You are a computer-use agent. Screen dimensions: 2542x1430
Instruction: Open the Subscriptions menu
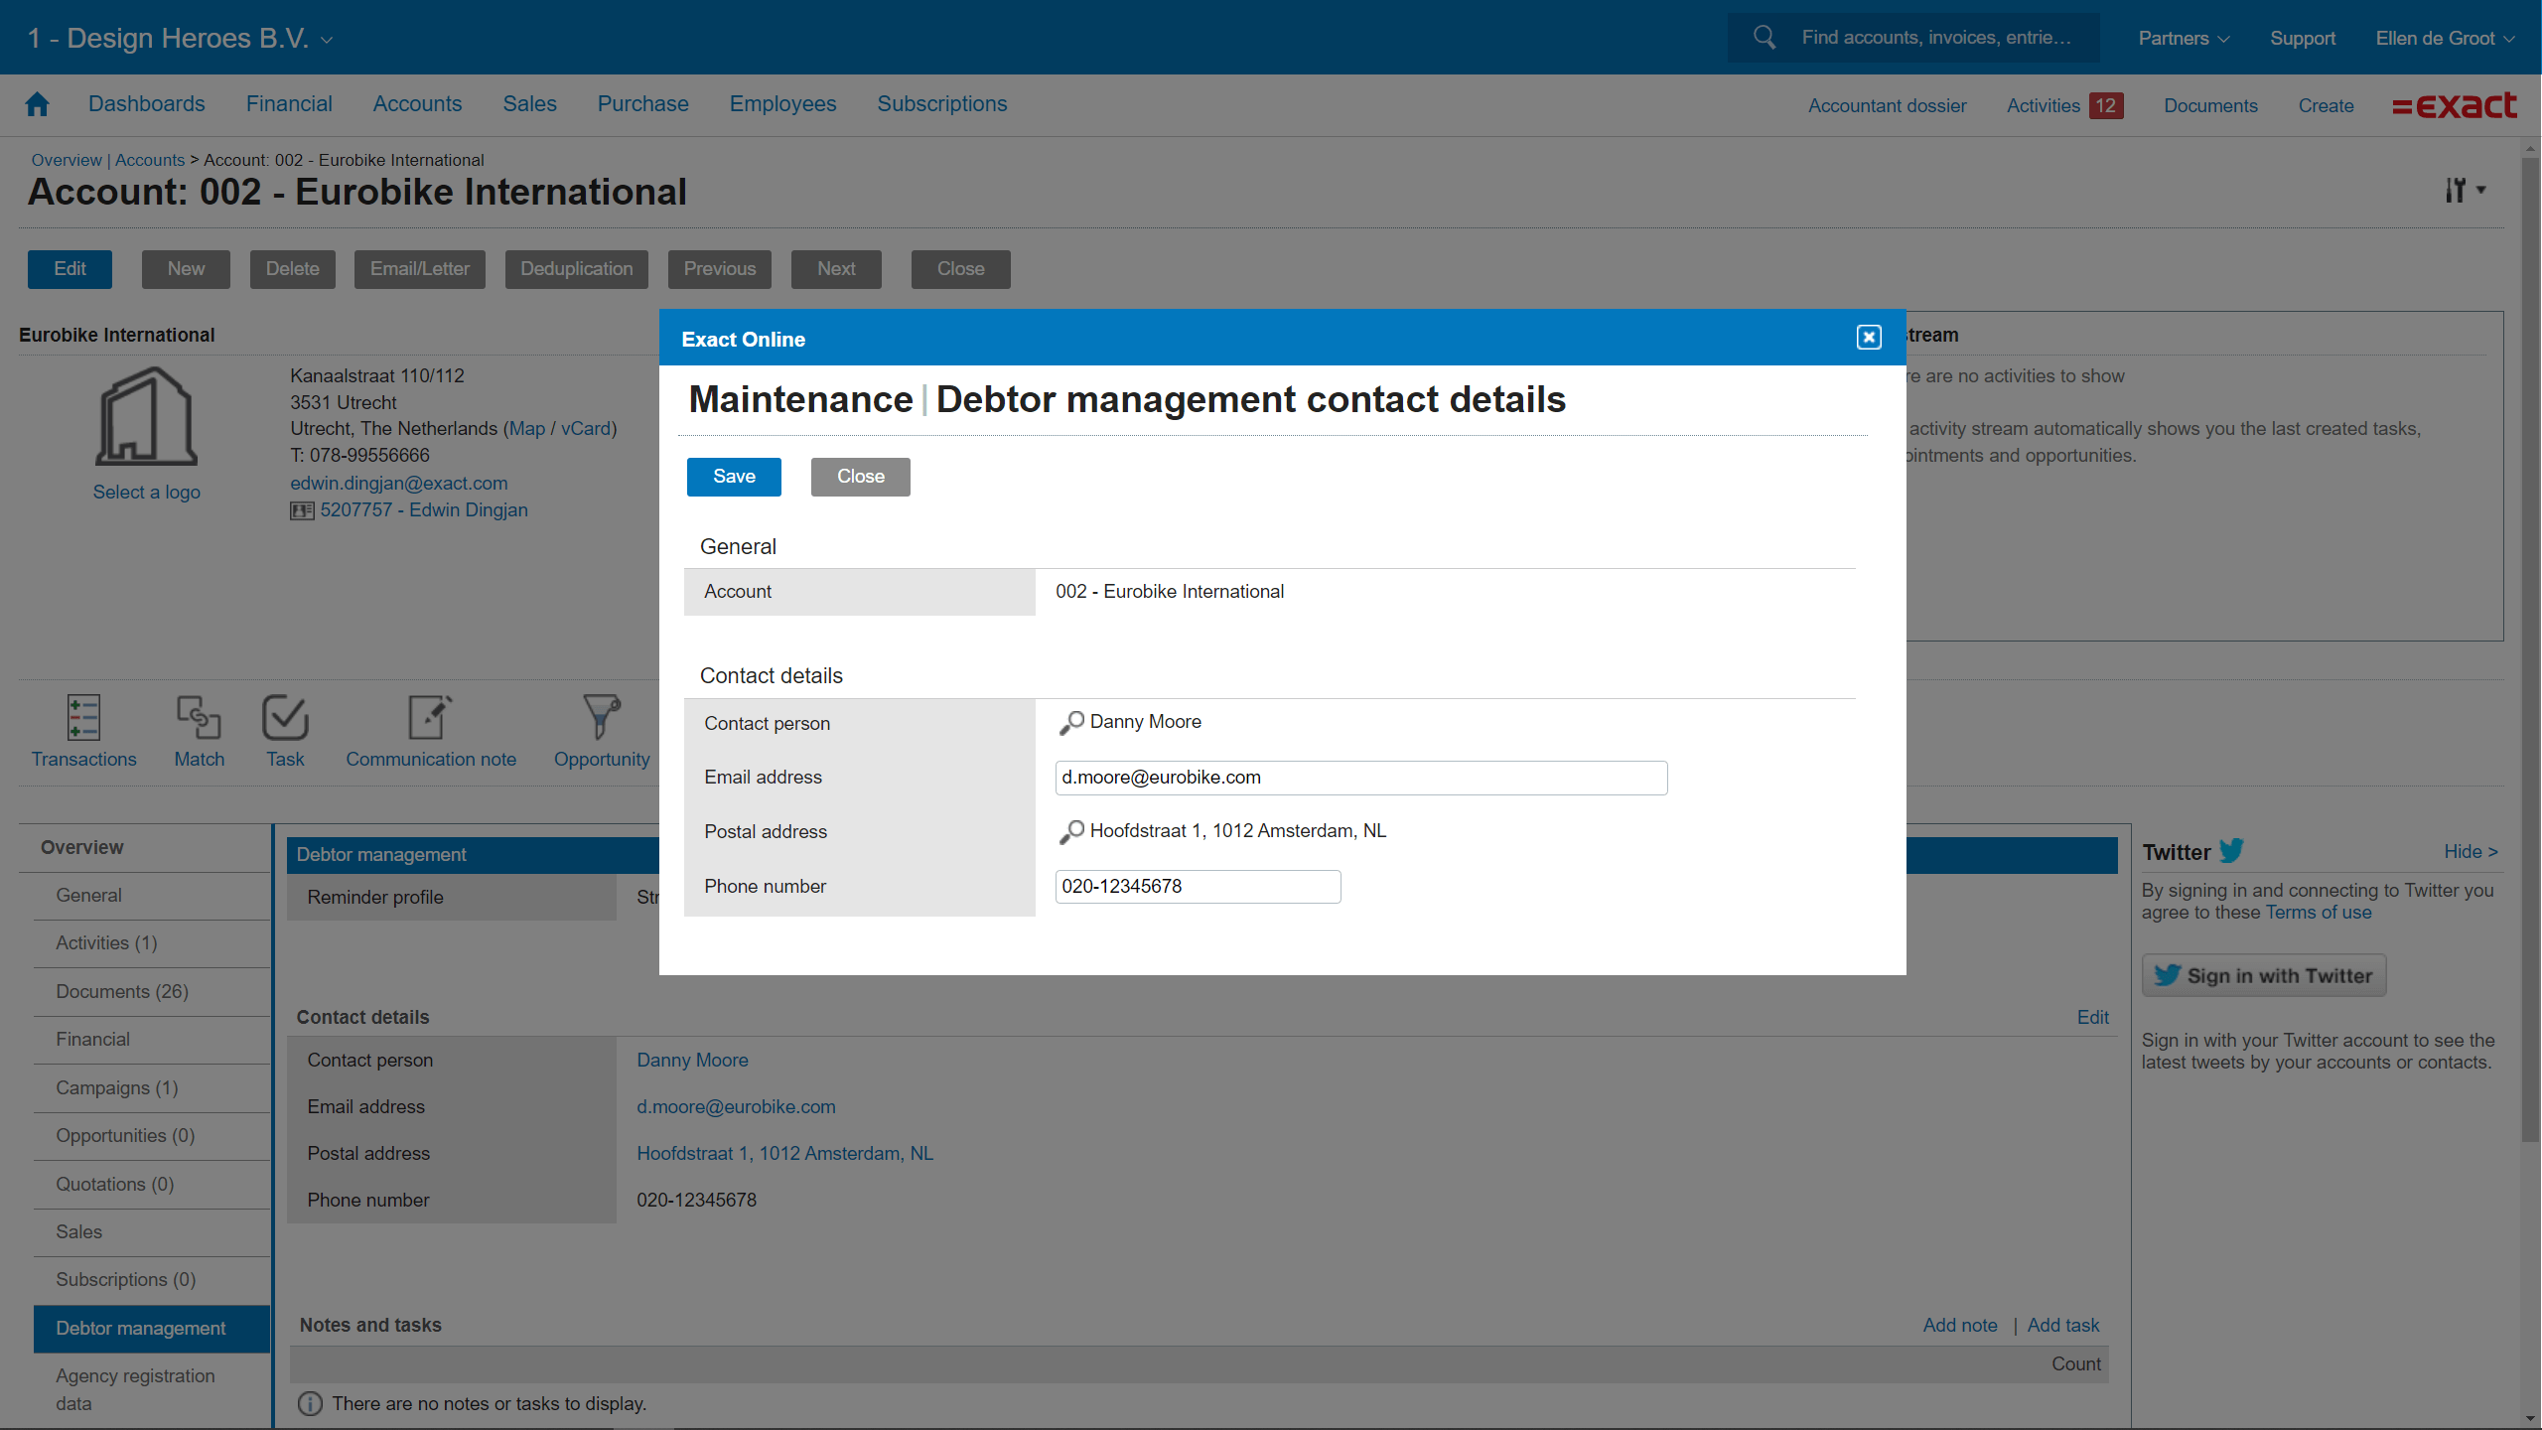click(941, 103)
